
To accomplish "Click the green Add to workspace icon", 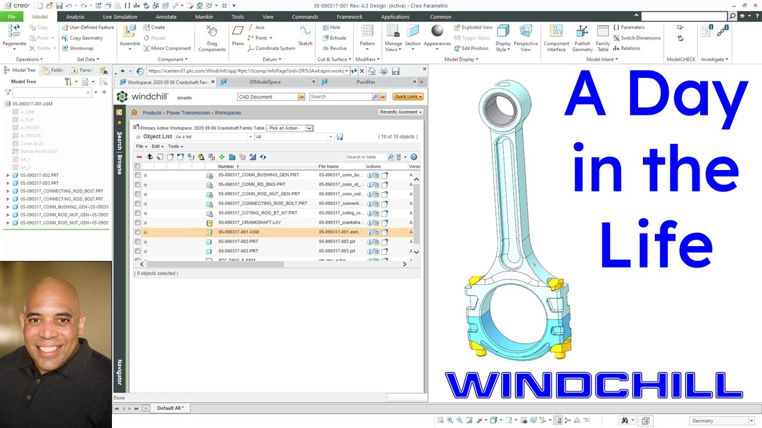I will [x=221, y=157].
